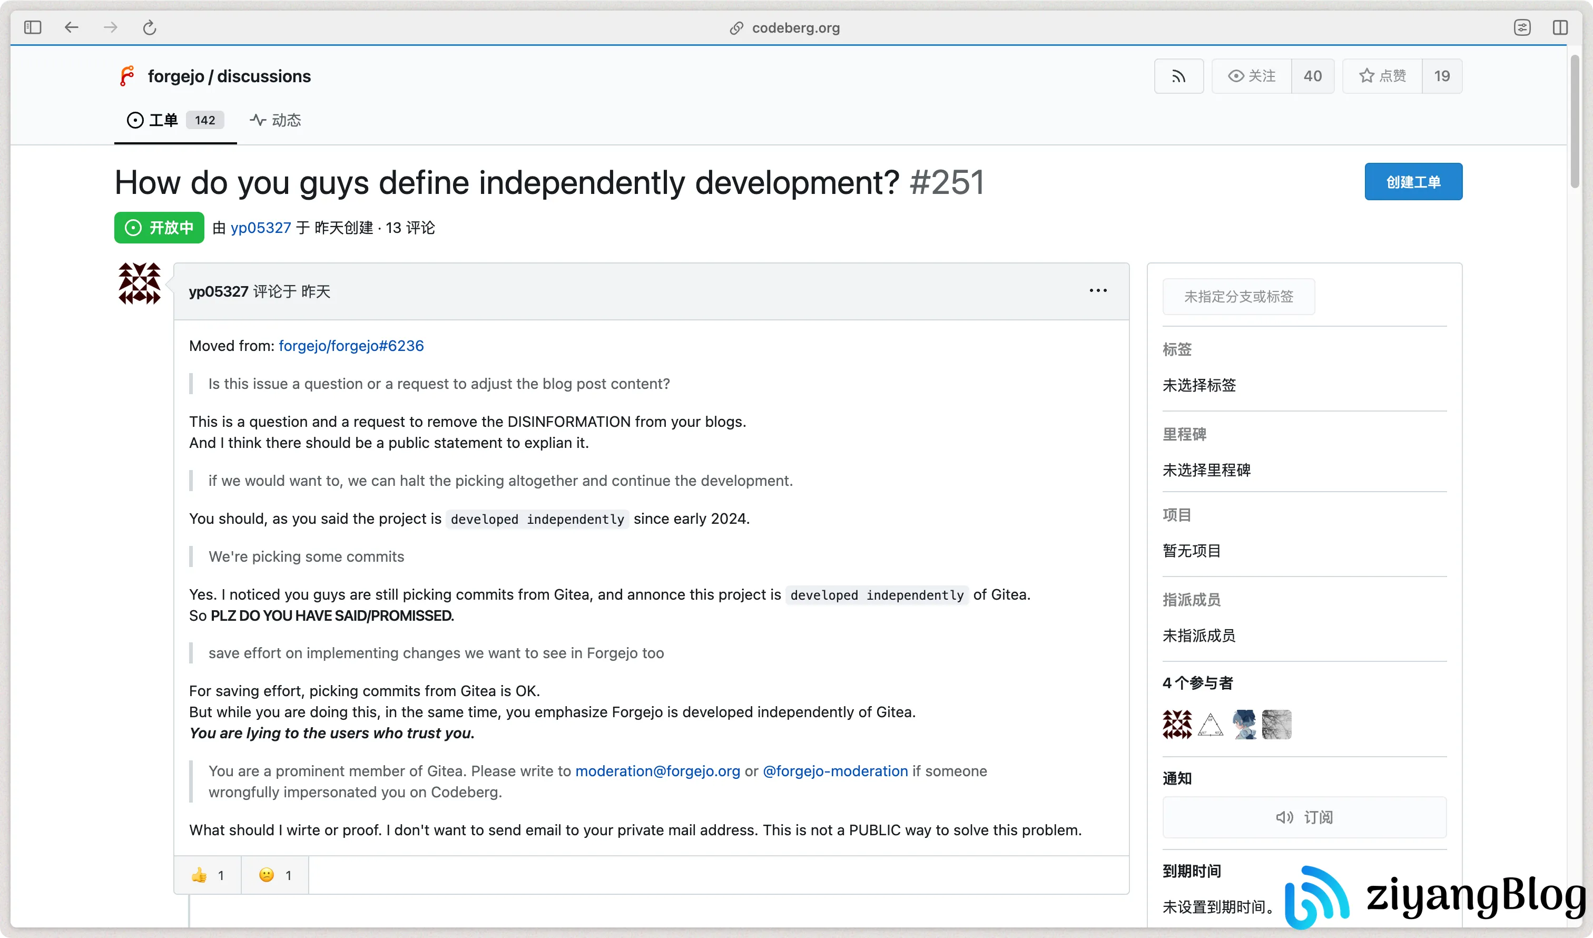Click the 标签 sidebar heading
Image resolution: width=1593 pixels, height=938 pixels.
point(1176,349)
